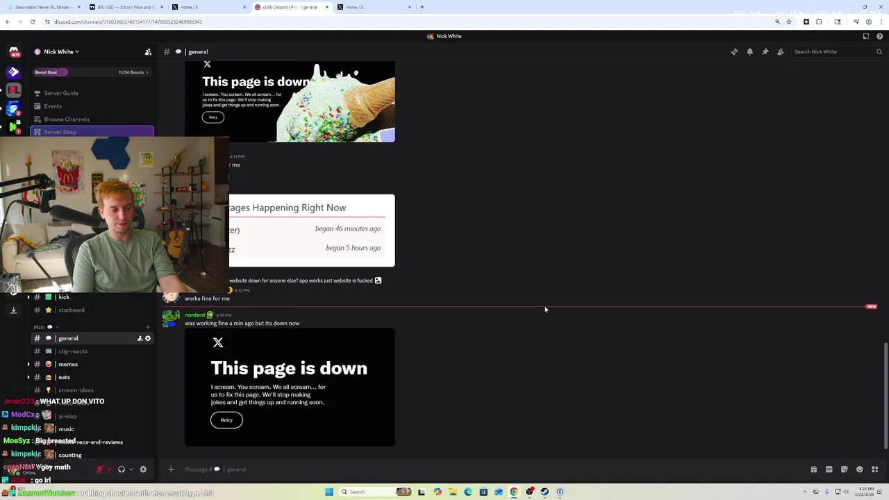
Task: Open the GIF picker icon
Action: point(829,469)
